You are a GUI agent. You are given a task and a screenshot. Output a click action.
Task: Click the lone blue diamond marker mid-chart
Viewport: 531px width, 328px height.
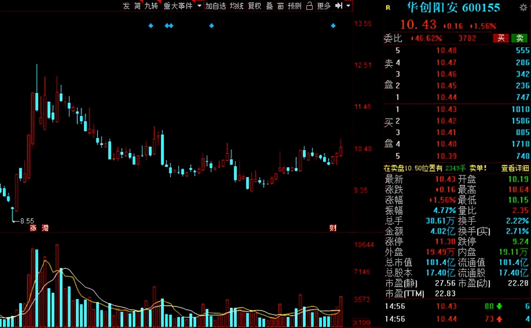[212, 26]
